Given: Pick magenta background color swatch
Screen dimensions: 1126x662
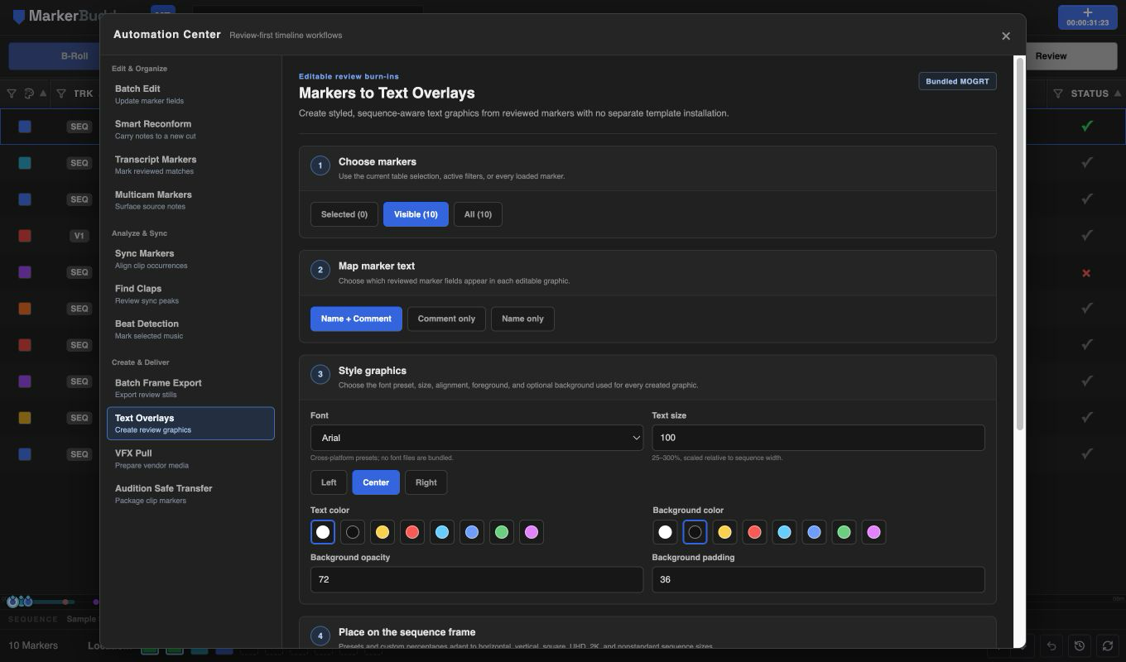Looking at the screenshot, I should point(873,532).
